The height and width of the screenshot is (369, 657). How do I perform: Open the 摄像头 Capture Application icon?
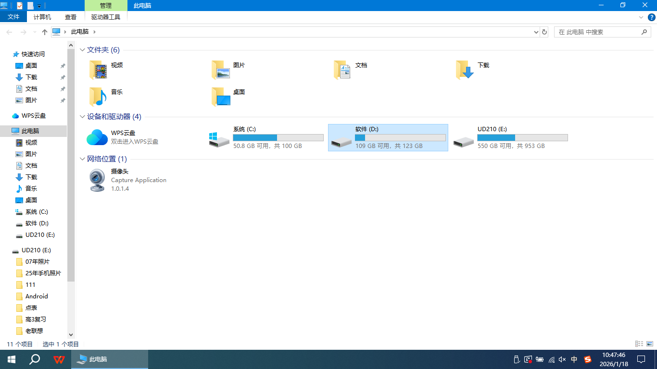(97, 180)
